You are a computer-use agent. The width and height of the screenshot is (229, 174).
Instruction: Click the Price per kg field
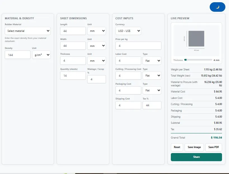click(x=138, y=46)
